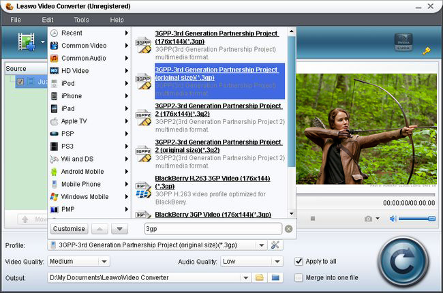Click the Add Video film strip icon
Viewport: 443px width, 293px height.
tap(27, 42)
